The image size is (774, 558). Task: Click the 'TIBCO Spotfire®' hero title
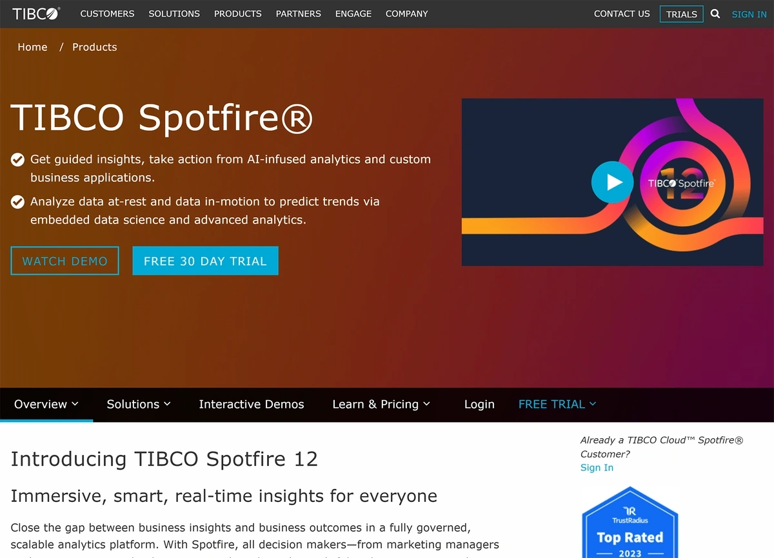point(162,118)
